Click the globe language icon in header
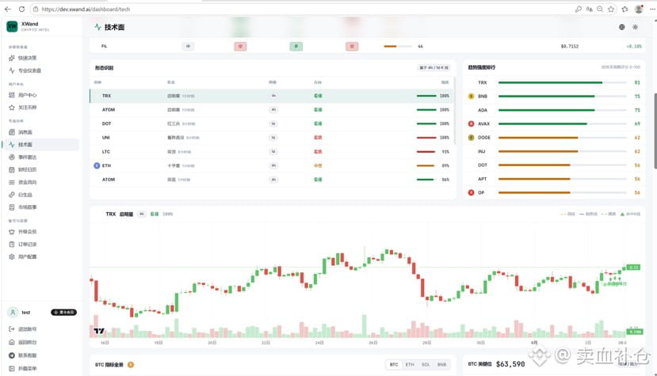 622,27
